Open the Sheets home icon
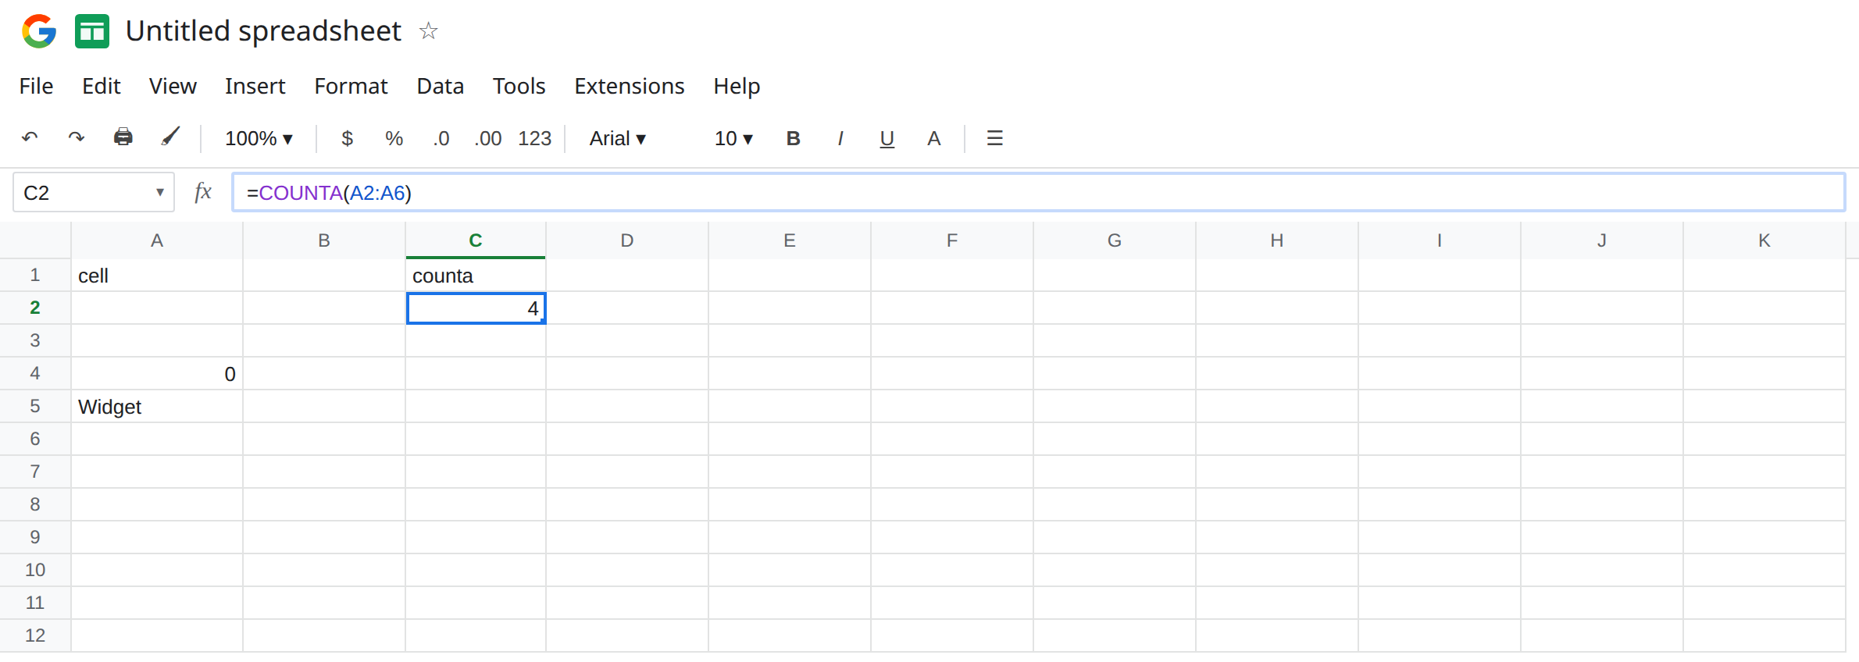1859x662 pixels. 92,31
